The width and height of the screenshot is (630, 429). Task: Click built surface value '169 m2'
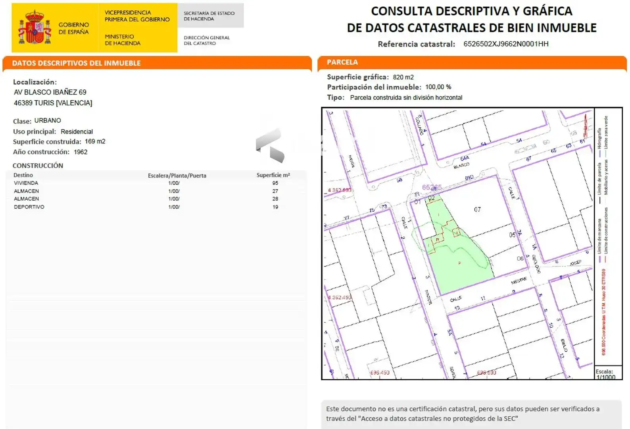[95, 141]
